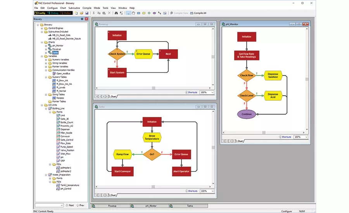Select Bottle_Count point in tree
This screenshot has width=349, height=213.
[67, 122]
